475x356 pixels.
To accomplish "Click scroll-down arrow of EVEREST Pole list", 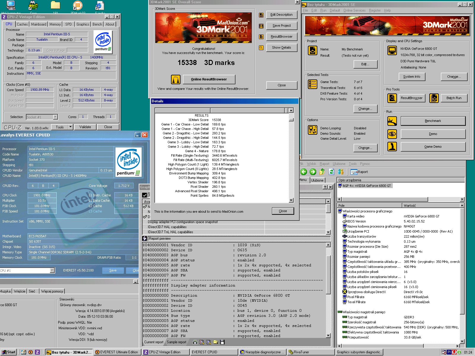I will coord(462,342).
